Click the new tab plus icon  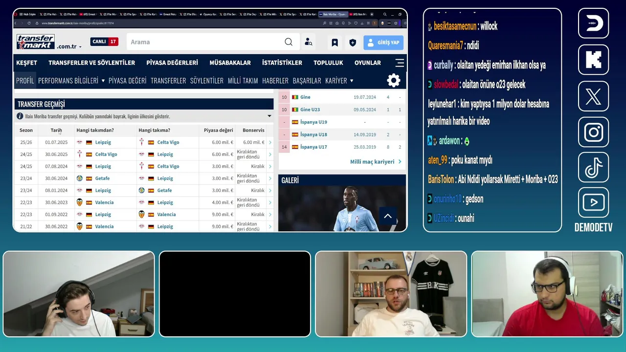click(372, 14)
